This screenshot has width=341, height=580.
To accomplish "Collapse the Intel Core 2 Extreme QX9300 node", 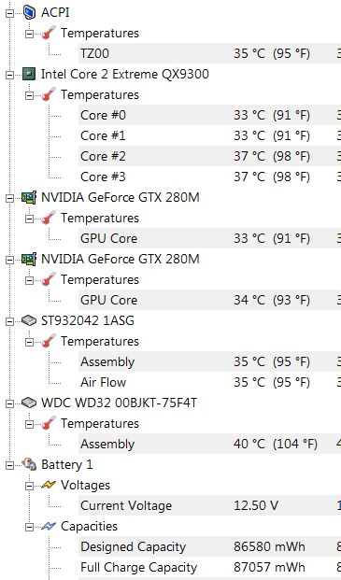I will tap(9, 75).
